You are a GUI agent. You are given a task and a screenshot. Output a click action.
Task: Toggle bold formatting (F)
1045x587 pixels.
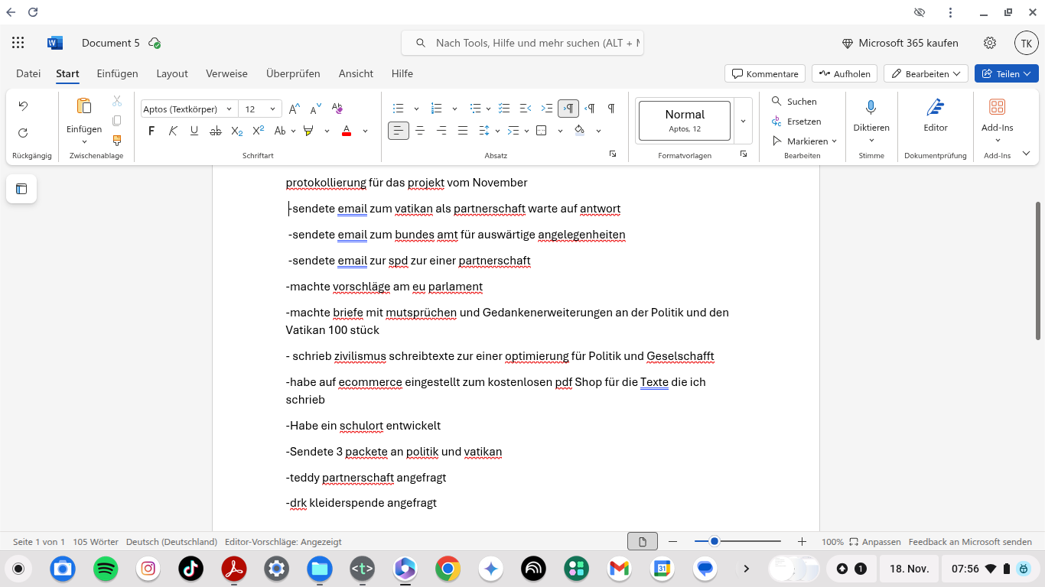click(x=151, y=131)
